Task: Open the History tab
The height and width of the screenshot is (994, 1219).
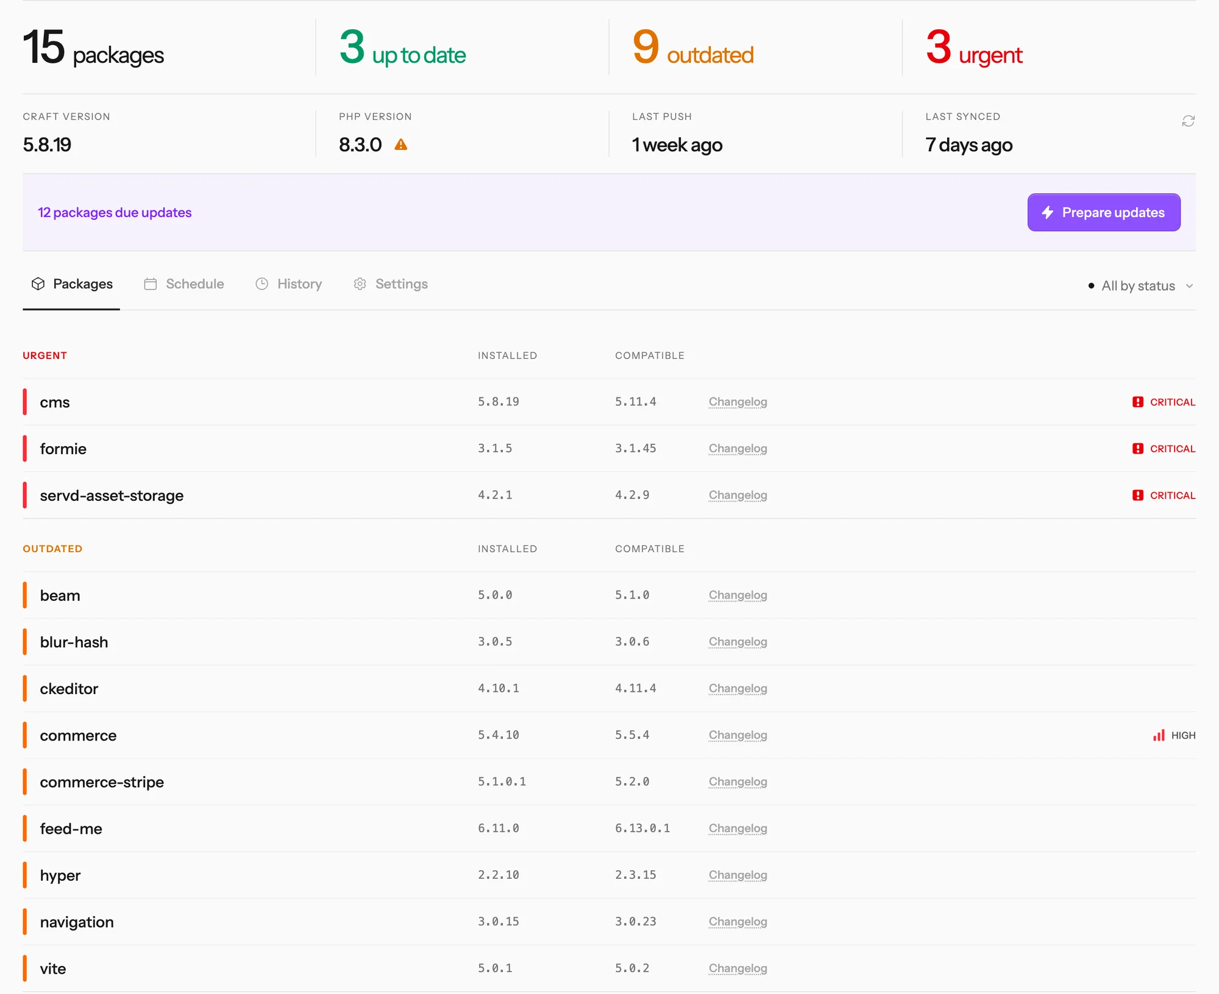Action: click(288, 284)
